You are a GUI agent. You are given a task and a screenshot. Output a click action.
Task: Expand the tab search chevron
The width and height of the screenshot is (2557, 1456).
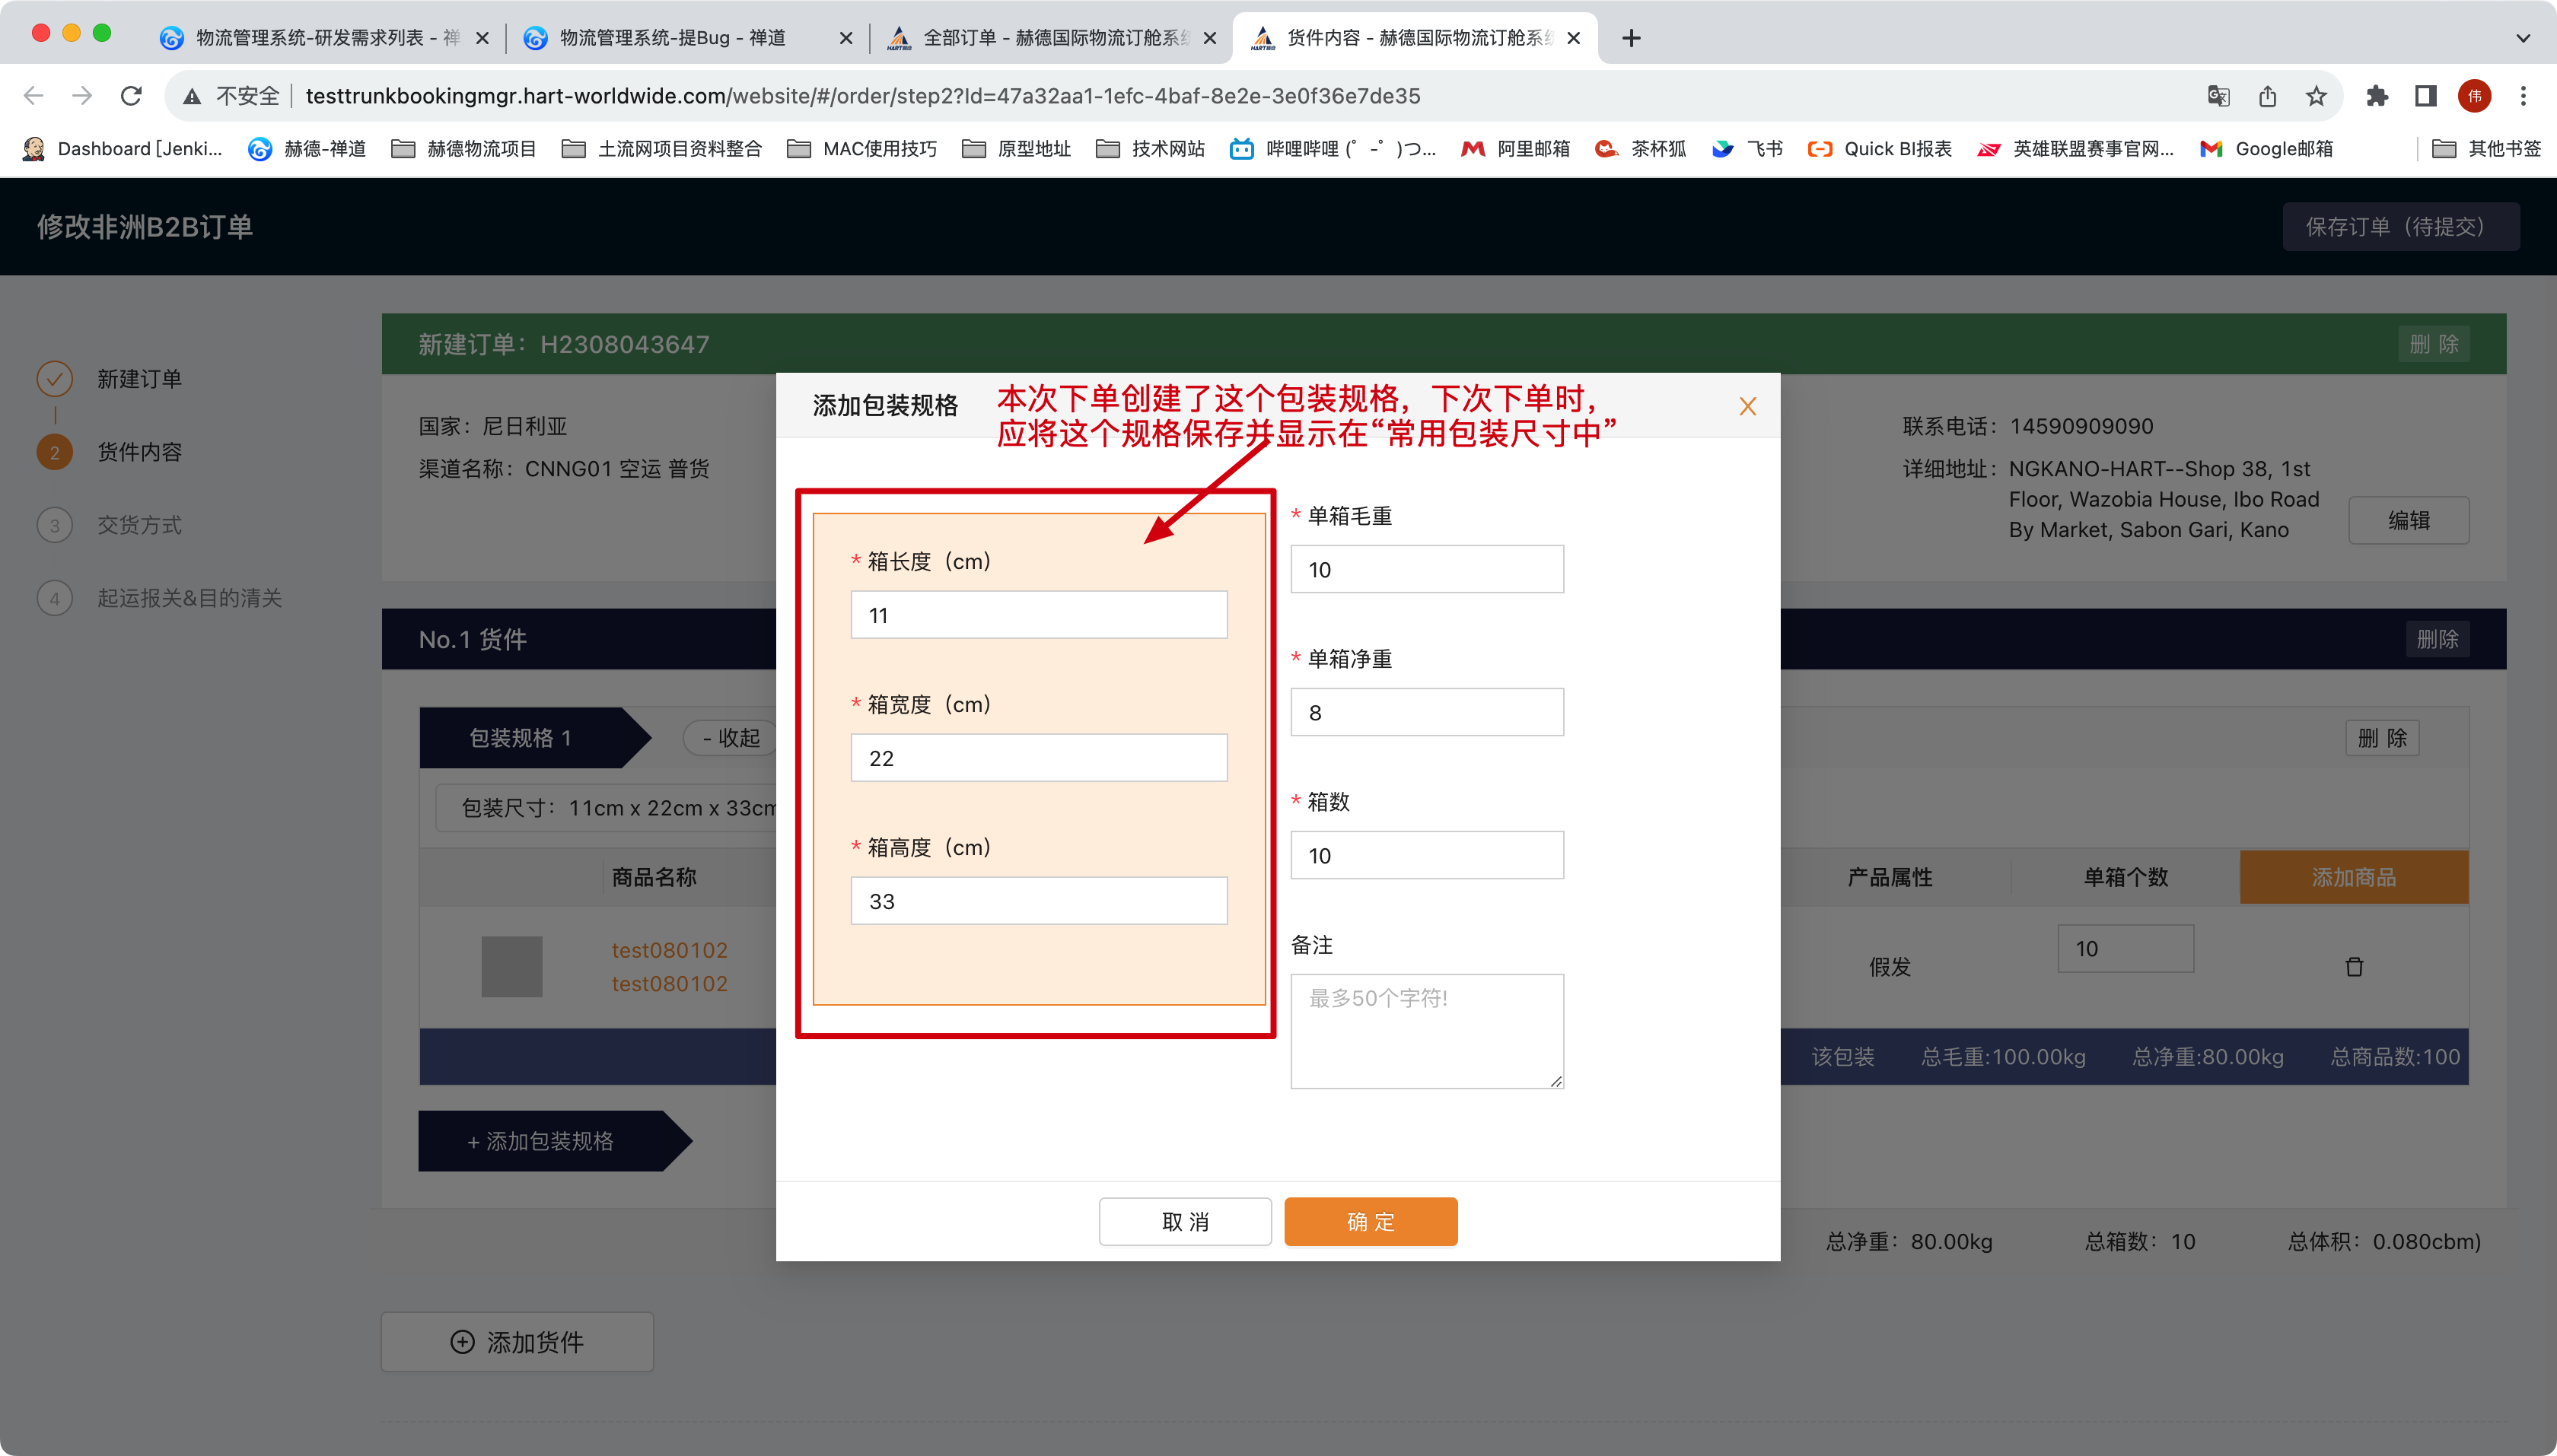tap(2523, 38)
